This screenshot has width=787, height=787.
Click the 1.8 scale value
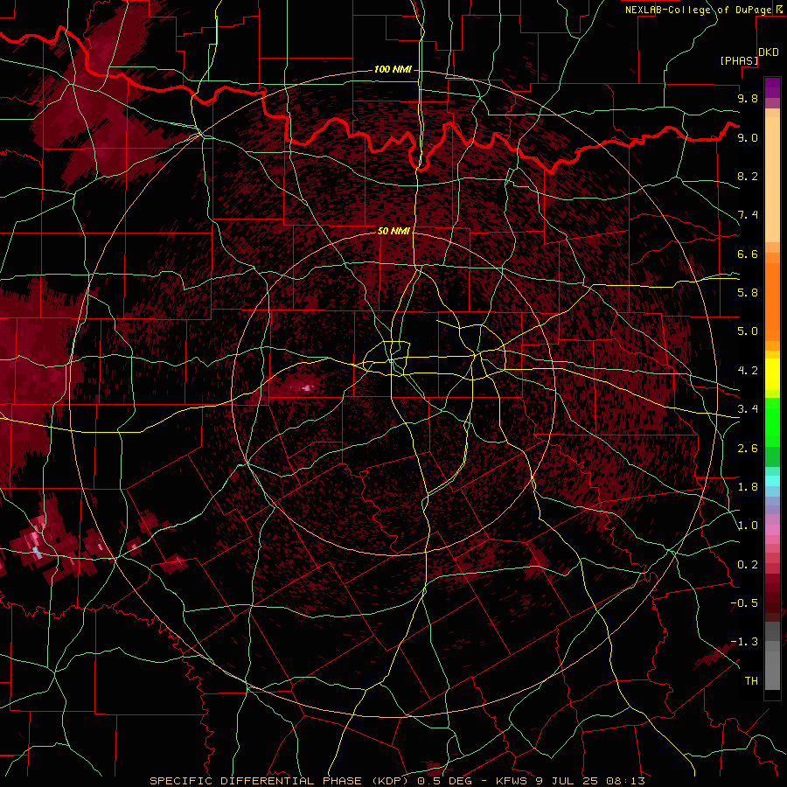point(748,487)
